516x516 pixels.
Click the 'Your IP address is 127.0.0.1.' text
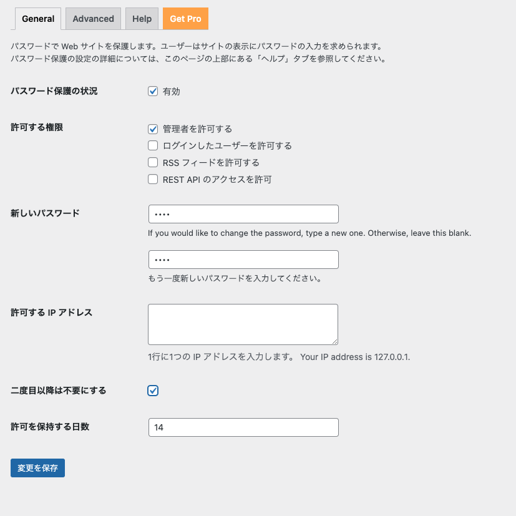[355, 357]
